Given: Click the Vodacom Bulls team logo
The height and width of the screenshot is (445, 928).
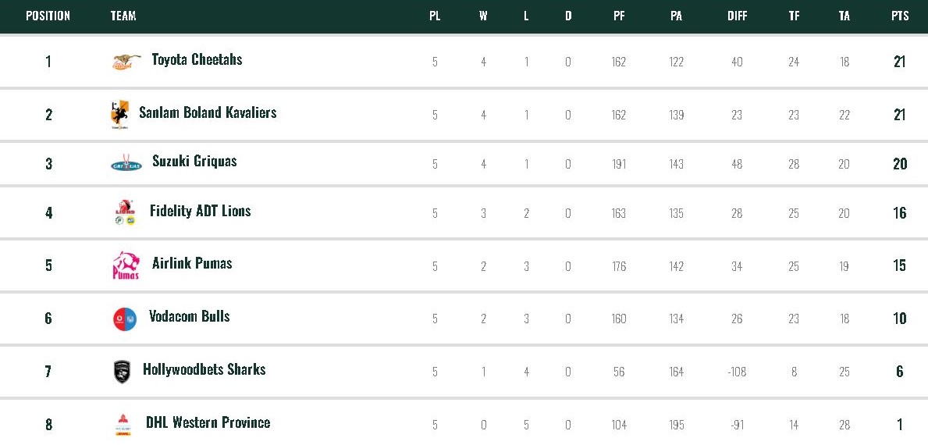Looking at the screenshot, I should [x=125, y=319].
